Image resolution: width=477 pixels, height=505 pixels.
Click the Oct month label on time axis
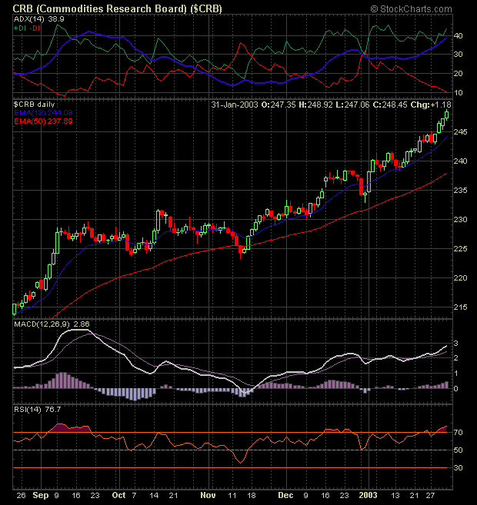[x=118, y=495]
